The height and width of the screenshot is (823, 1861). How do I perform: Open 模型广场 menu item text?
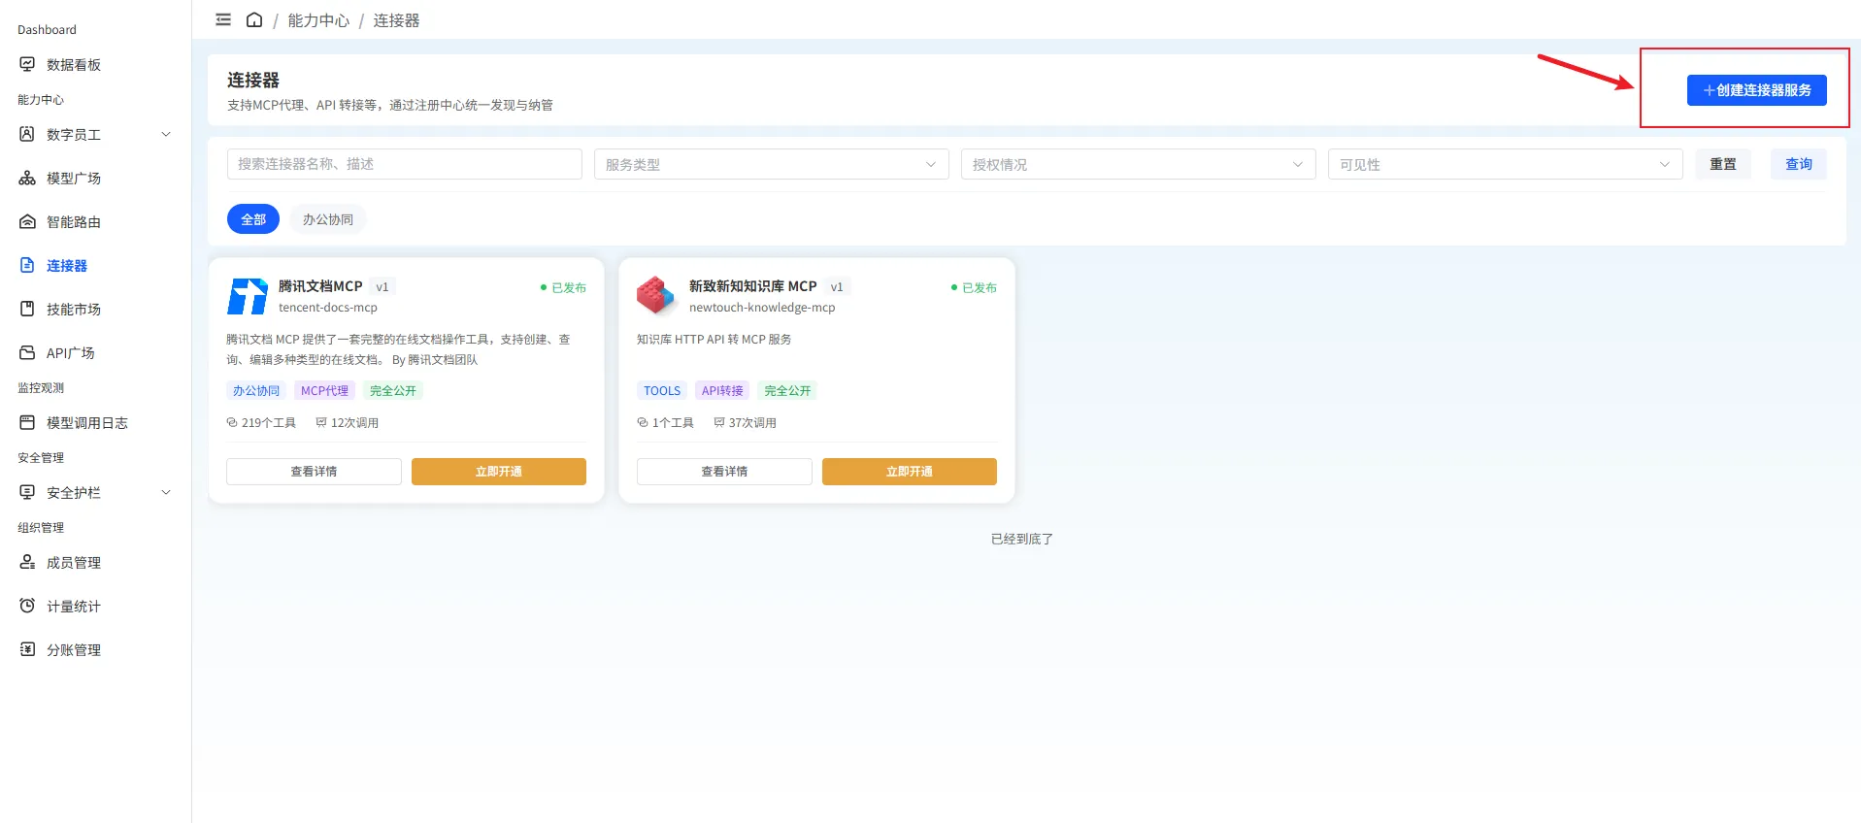click(74, 179)
